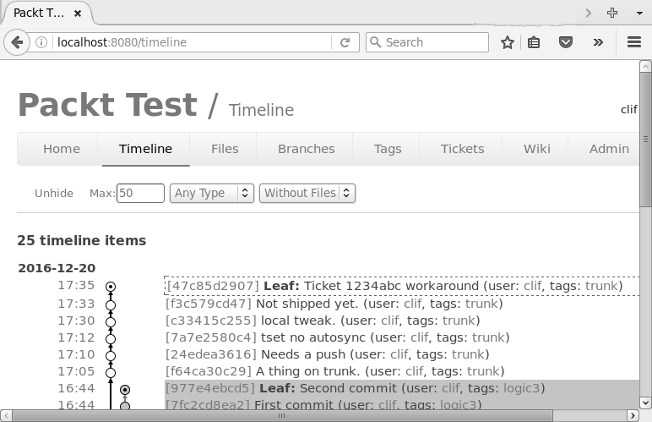Viewport: 652px width, 422px height.
Task: Click the site info icon in address bar
Action: (42, 42)
